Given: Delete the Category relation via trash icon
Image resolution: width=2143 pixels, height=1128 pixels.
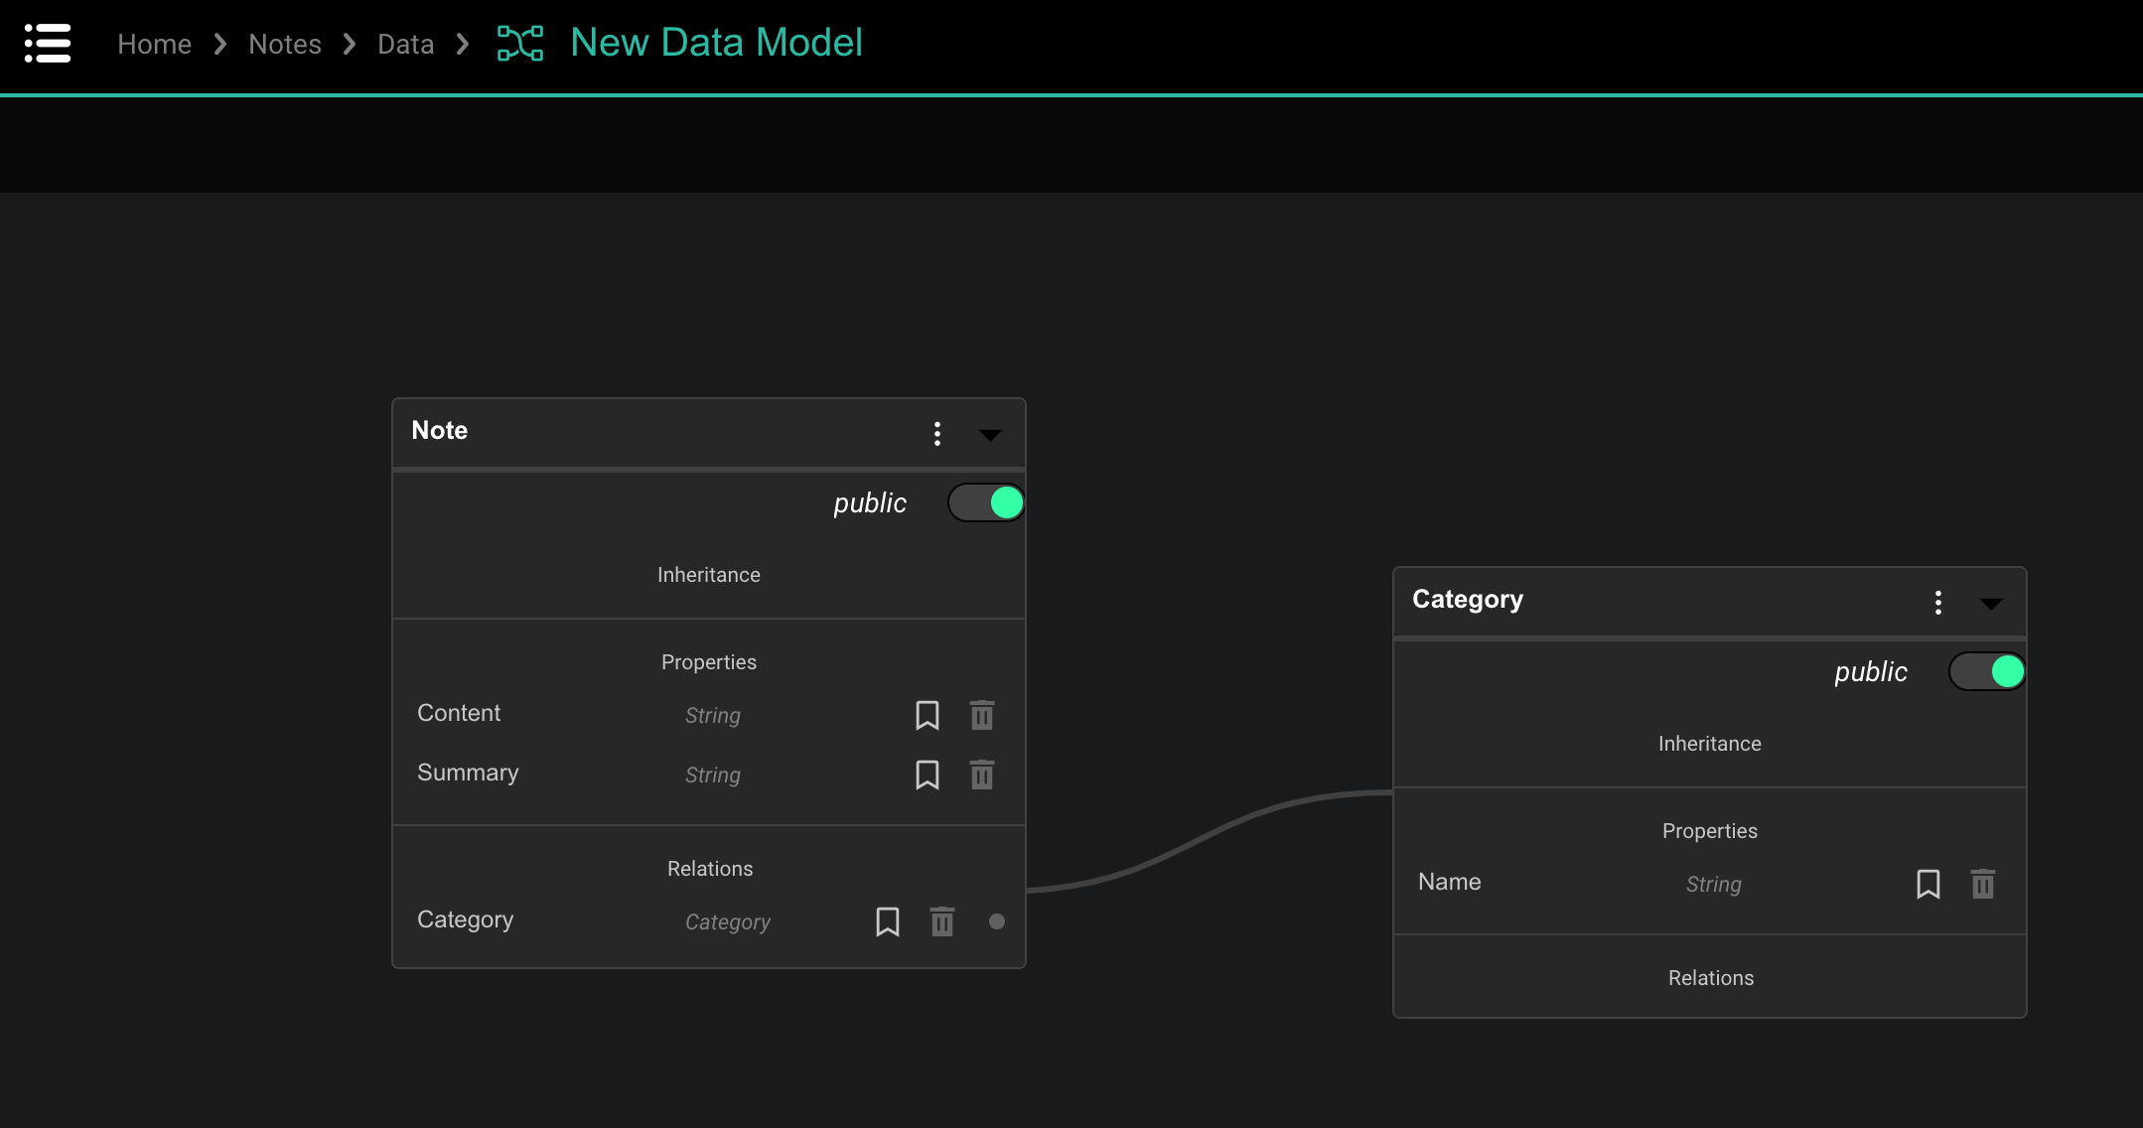Looking at the screenshot, I should click(x=941, y=921).
